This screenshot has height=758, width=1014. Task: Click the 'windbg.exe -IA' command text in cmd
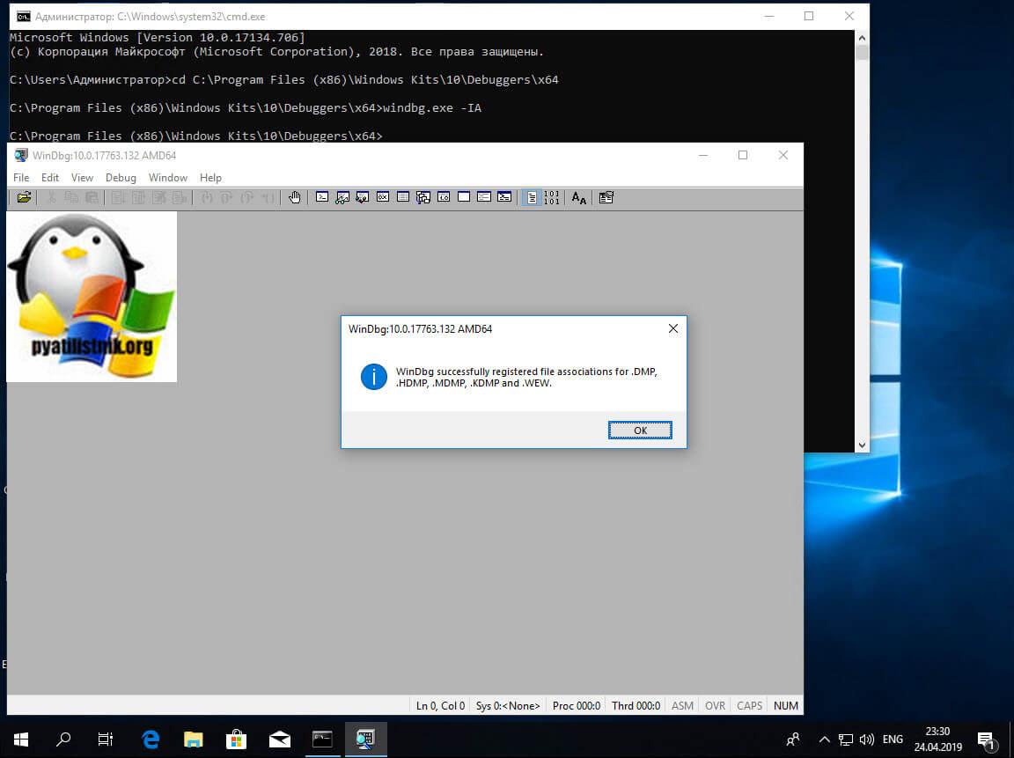tap(432, 108)
